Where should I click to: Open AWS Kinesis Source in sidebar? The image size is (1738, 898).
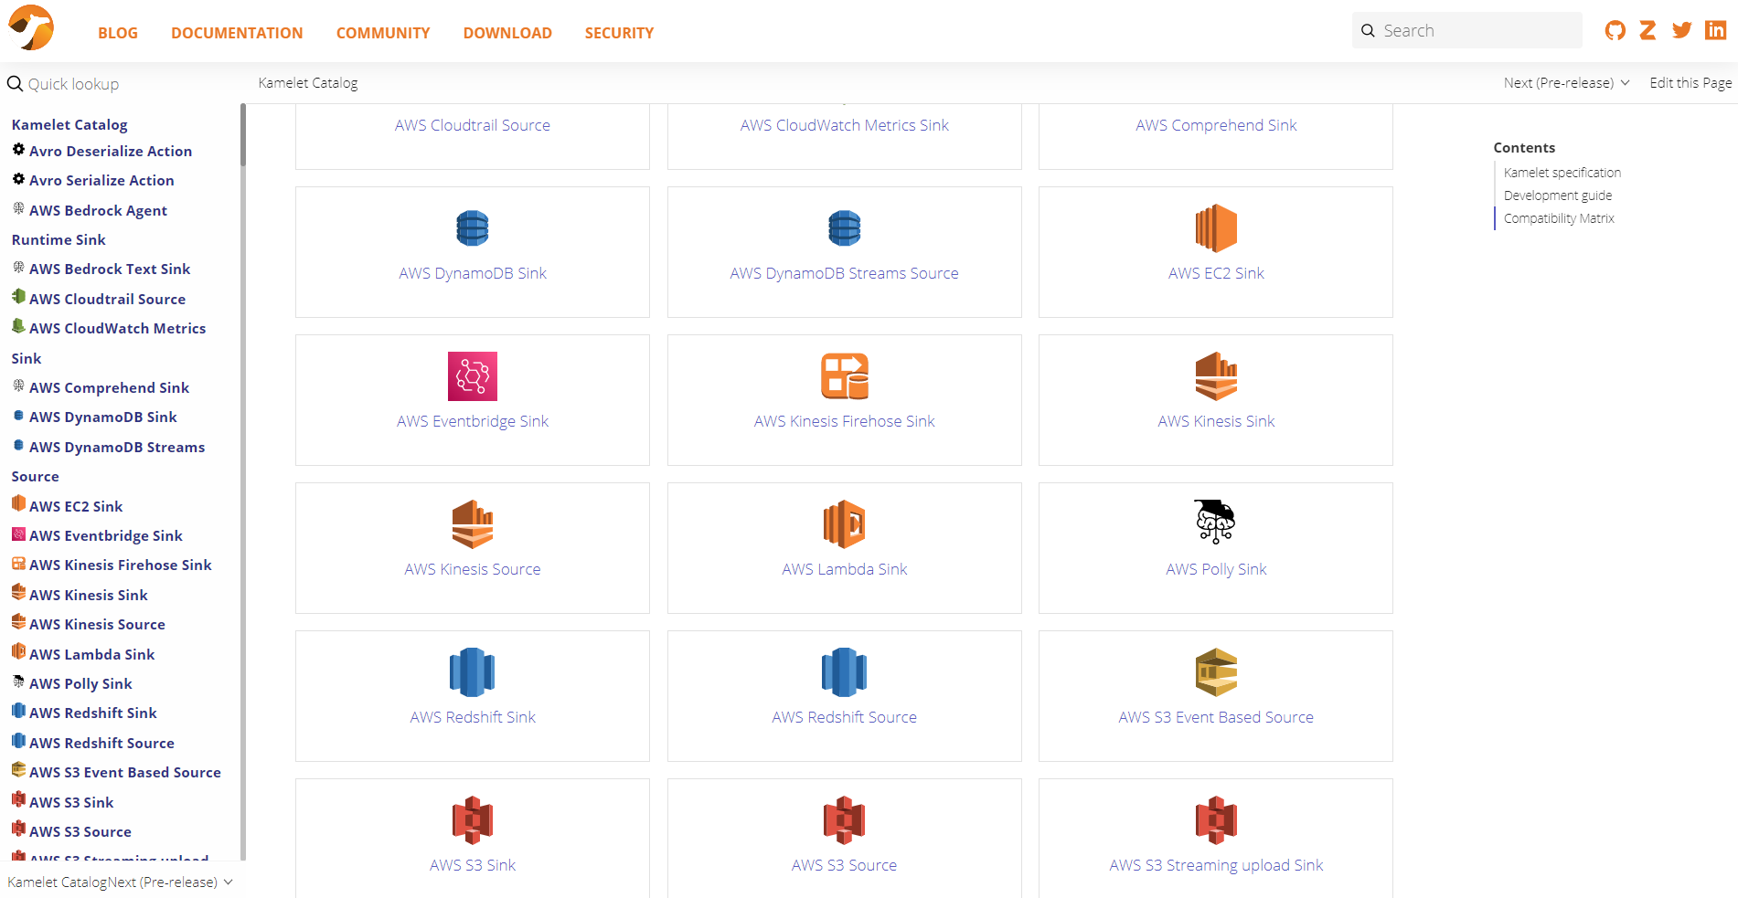(x=97, y=624)
